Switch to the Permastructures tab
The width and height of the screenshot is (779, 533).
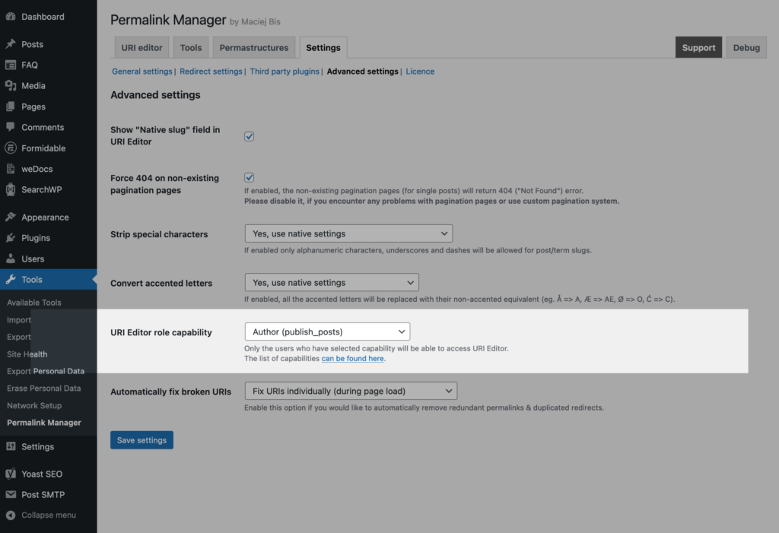coord(254,48)
